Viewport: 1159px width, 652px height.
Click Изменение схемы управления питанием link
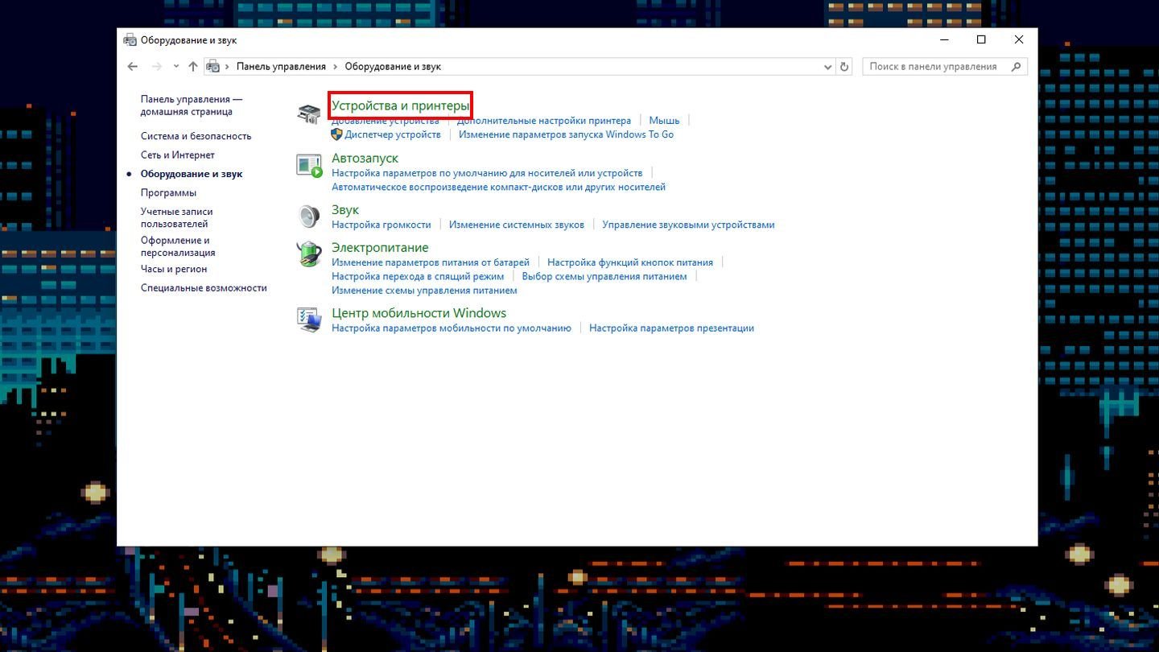(424, 291)
